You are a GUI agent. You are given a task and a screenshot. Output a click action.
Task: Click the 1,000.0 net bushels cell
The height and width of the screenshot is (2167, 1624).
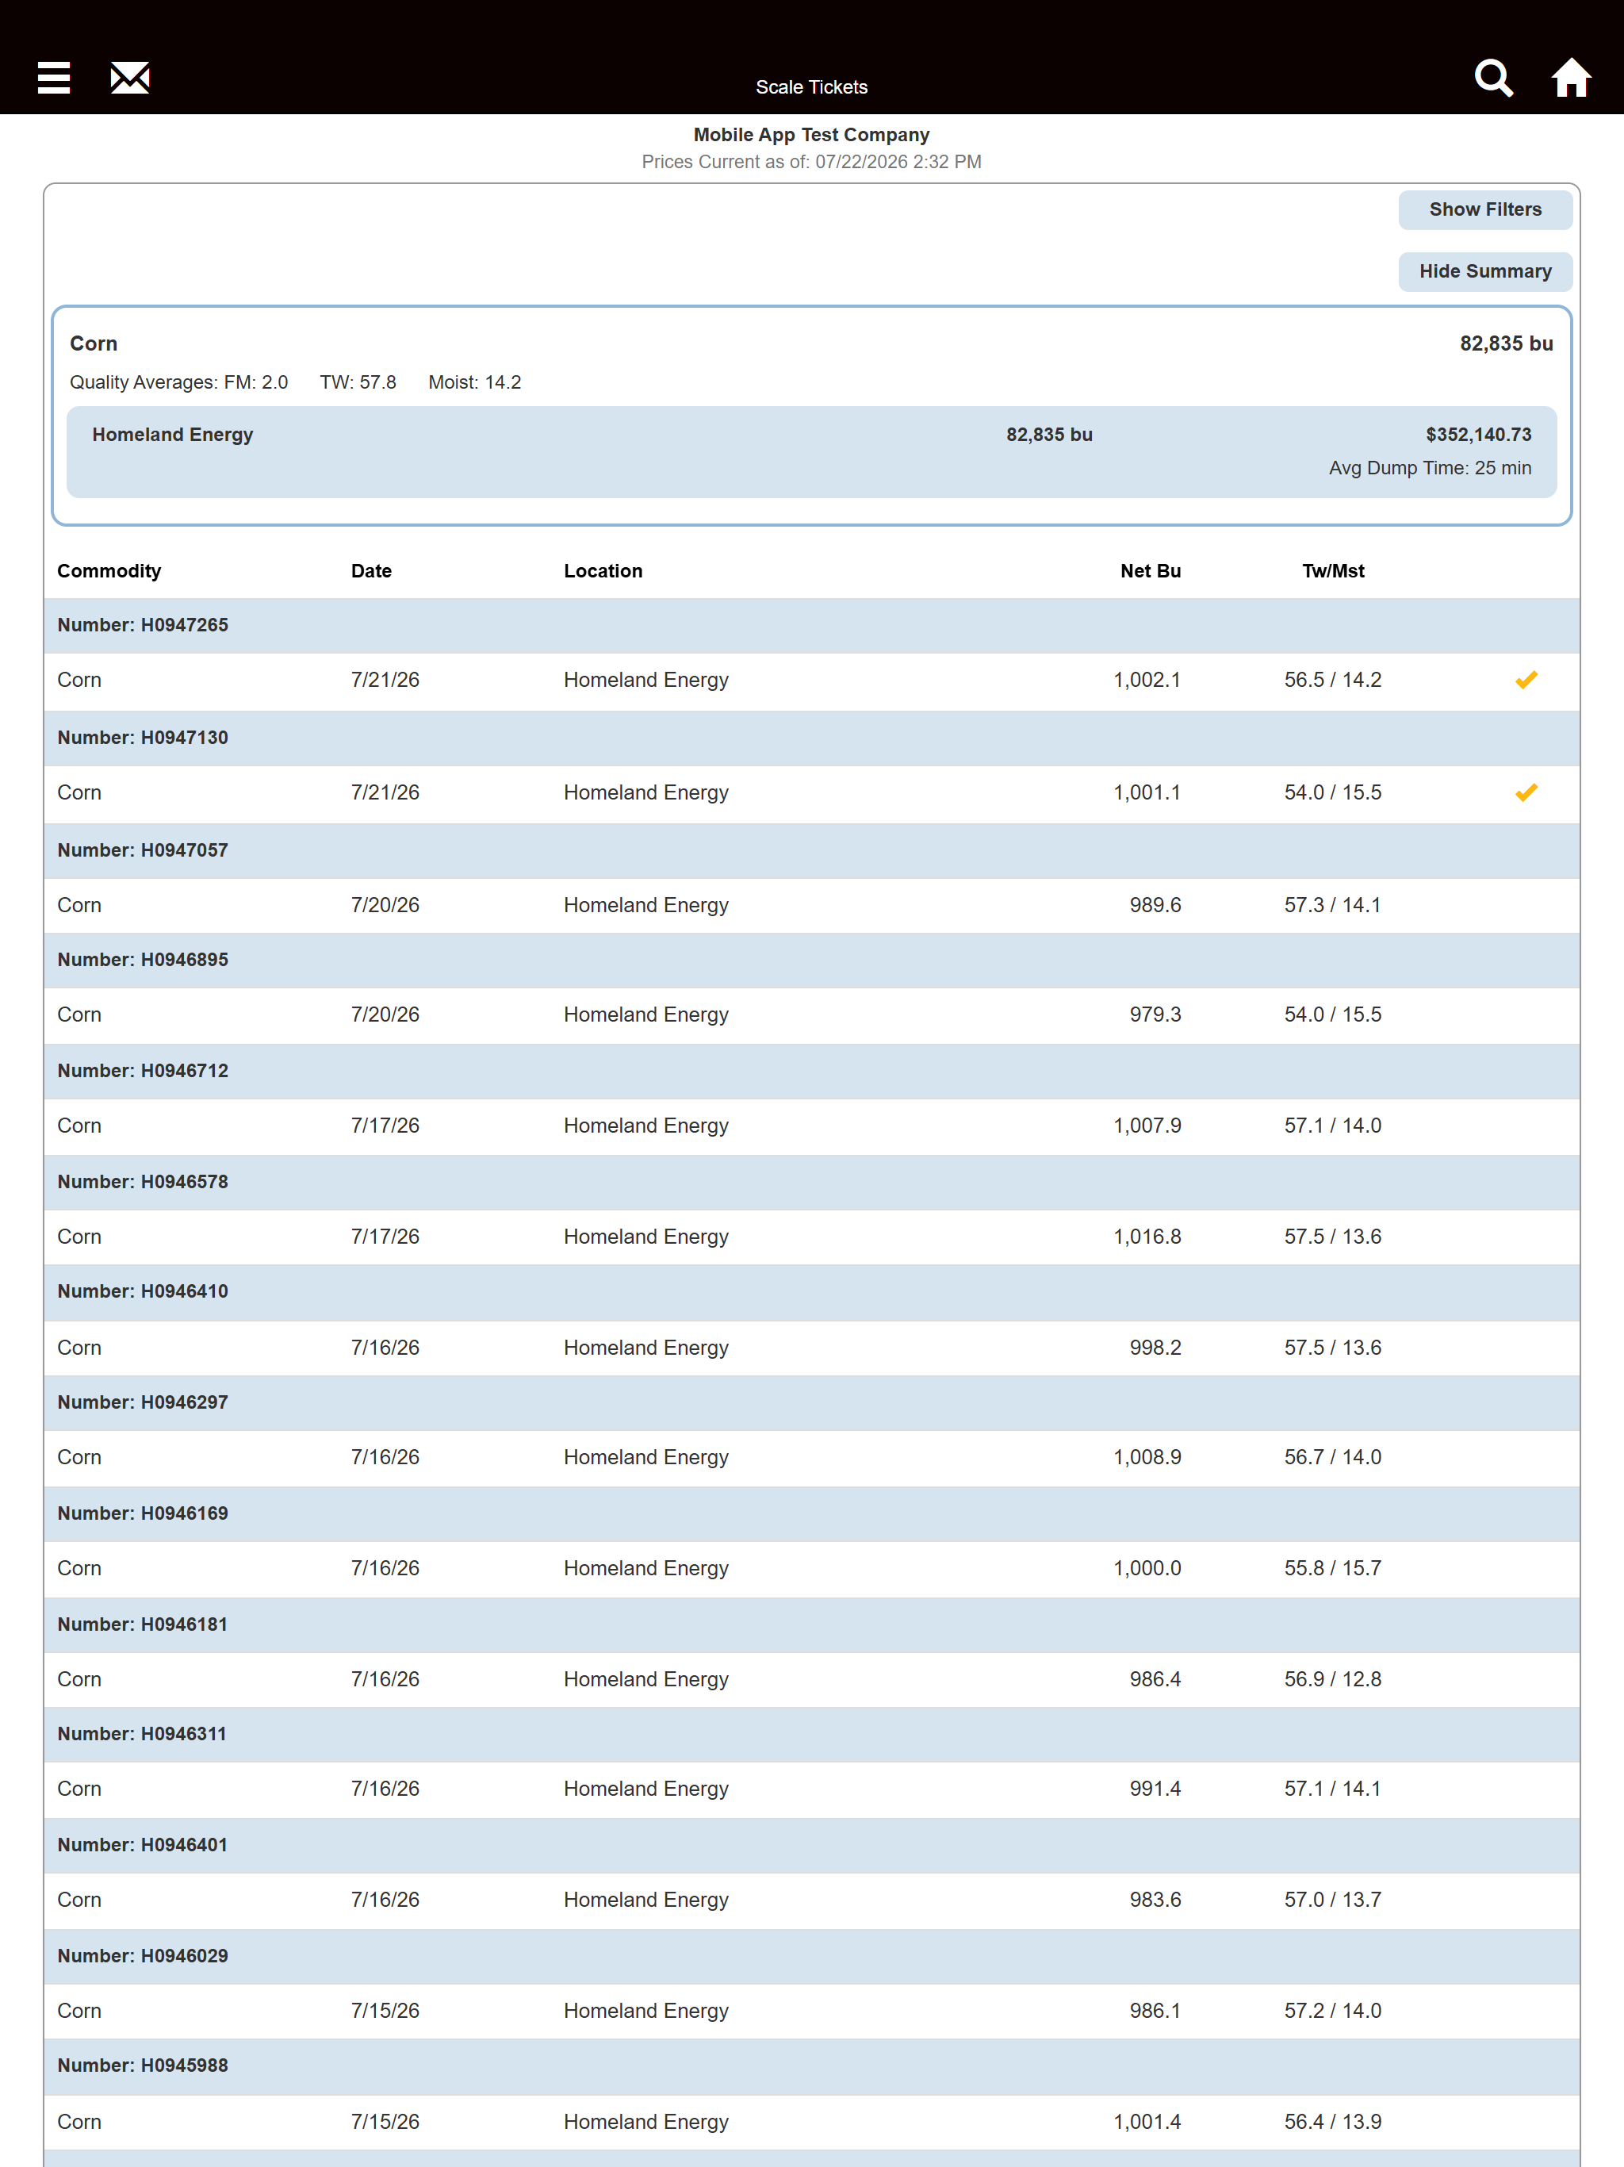pos(1147,1568)
